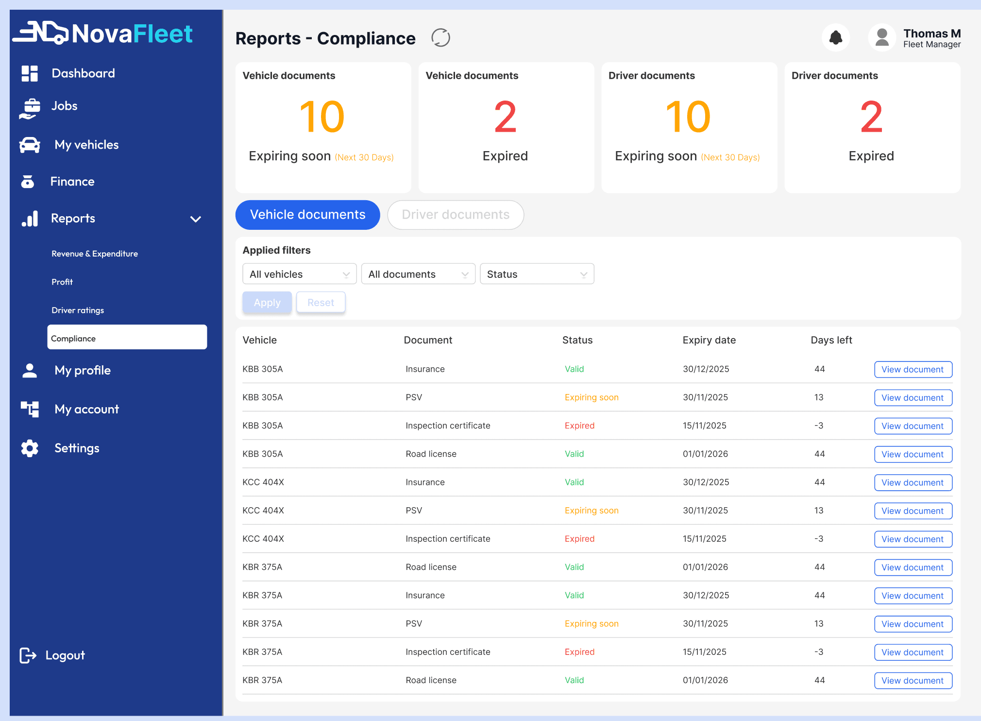View first KBR 375A Road license document
The image size is (981, 721).
pyautogui.click(x=913, y=567)
